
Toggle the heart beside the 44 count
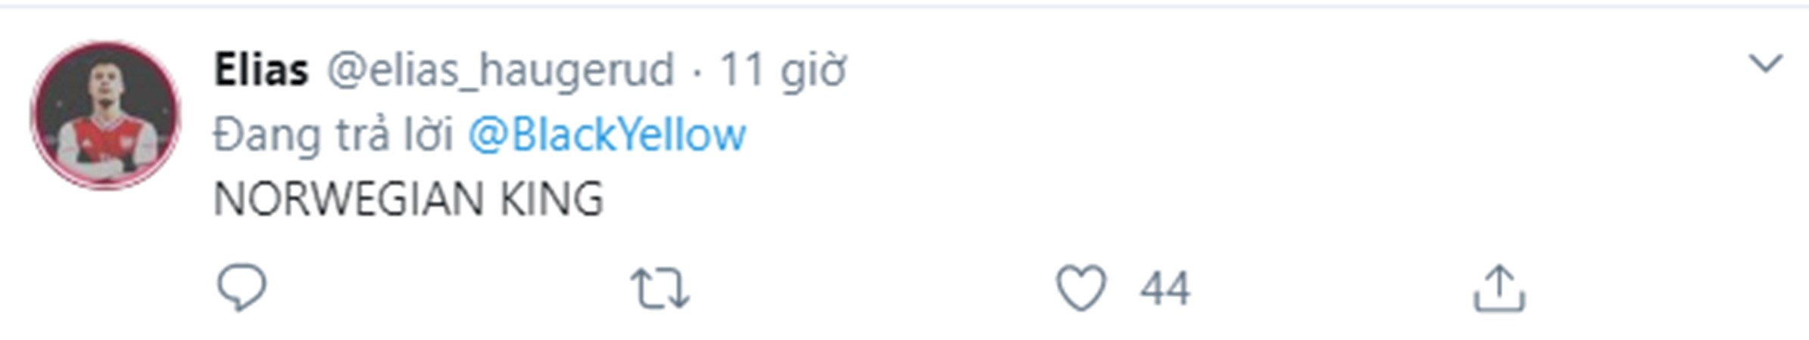click(x=1081, y=289)
